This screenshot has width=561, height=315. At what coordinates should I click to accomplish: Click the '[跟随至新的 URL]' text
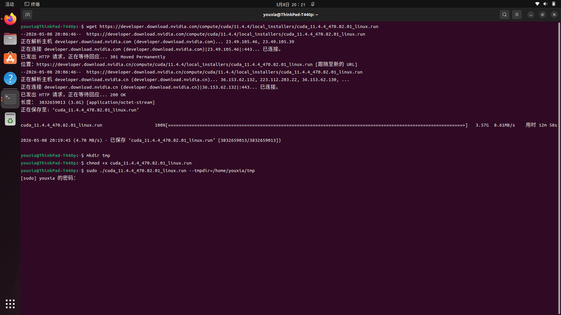coord(336,65)
